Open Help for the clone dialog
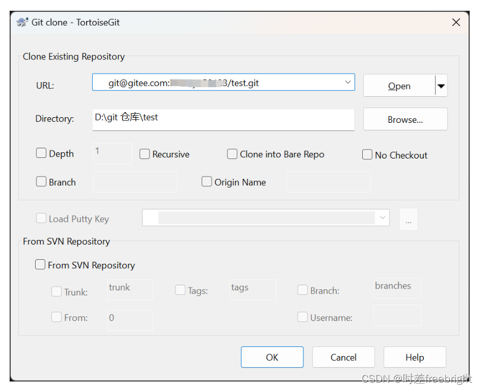 [x=415, y=357]
